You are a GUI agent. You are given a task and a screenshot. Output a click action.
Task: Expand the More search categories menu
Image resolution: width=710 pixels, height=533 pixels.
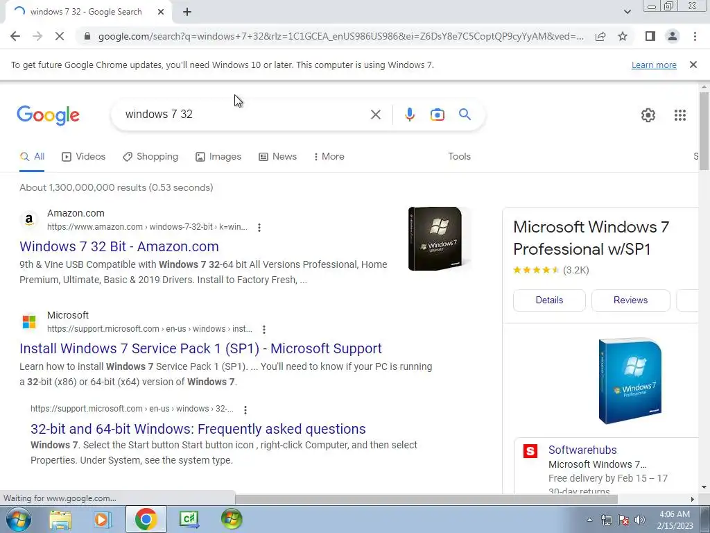(x=329, y=156)
